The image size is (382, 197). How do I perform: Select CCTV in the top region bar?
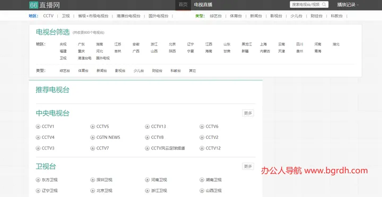coord(48,16)
